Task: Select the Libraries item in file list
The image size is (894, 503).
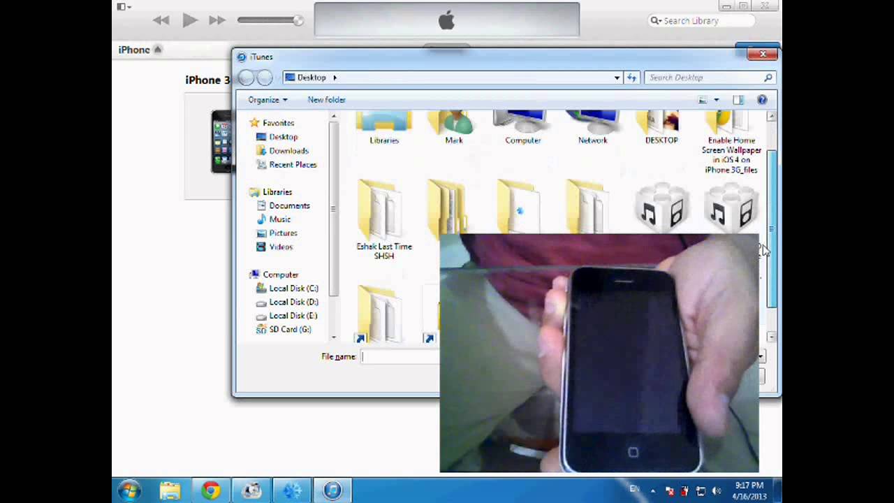Action: 384,128
